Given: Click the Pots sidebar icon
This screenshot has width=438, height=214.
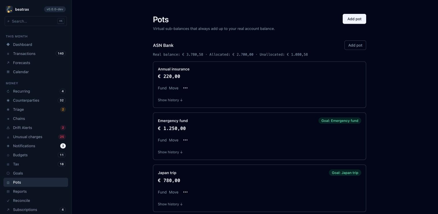Looking at the screenshot, I should coord(8,182).
